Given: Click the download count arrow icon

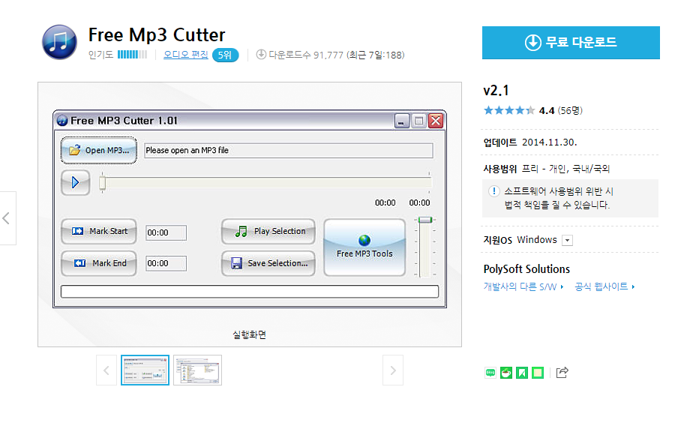Looking at the screenshot, I should click(261, 54).
